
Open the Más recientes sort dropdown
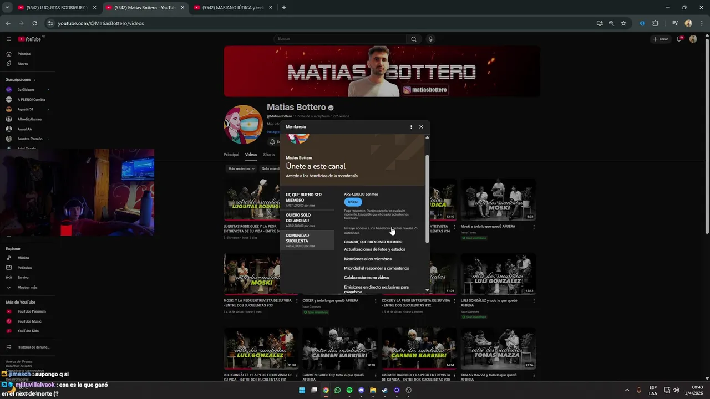[241, 168]
